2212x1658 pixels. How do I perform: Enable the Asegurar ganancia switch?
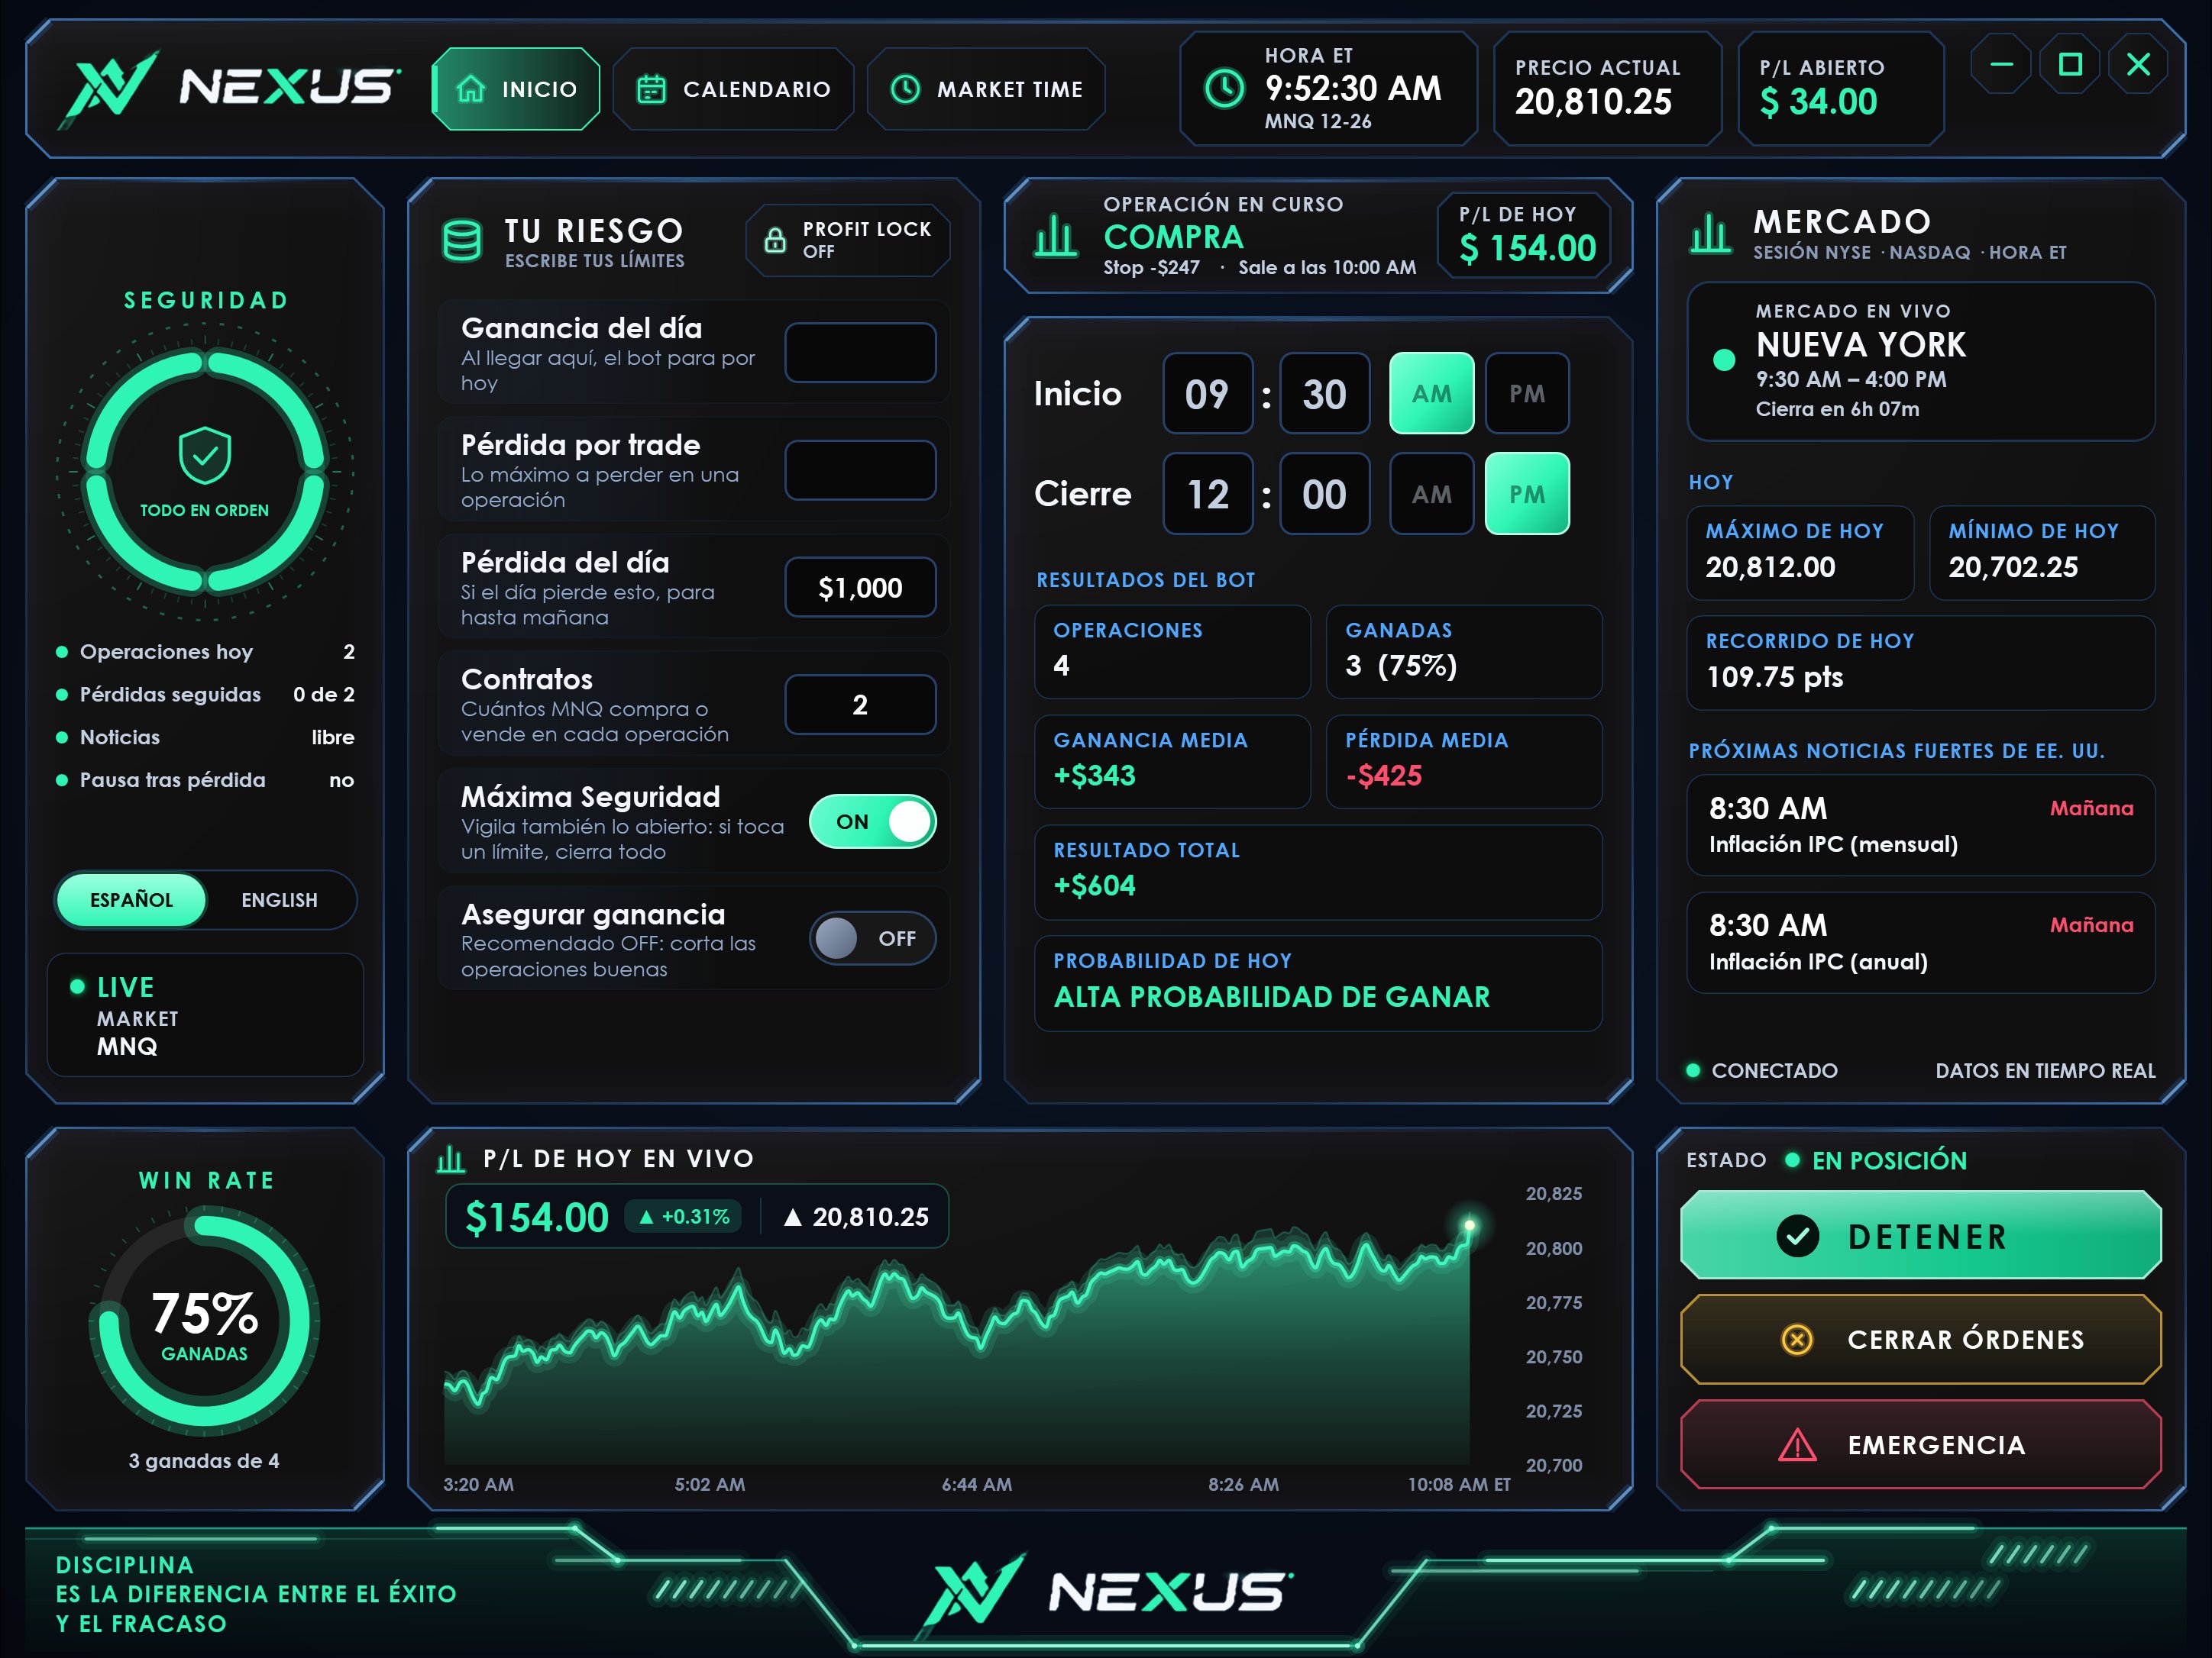tap(872, 938)
